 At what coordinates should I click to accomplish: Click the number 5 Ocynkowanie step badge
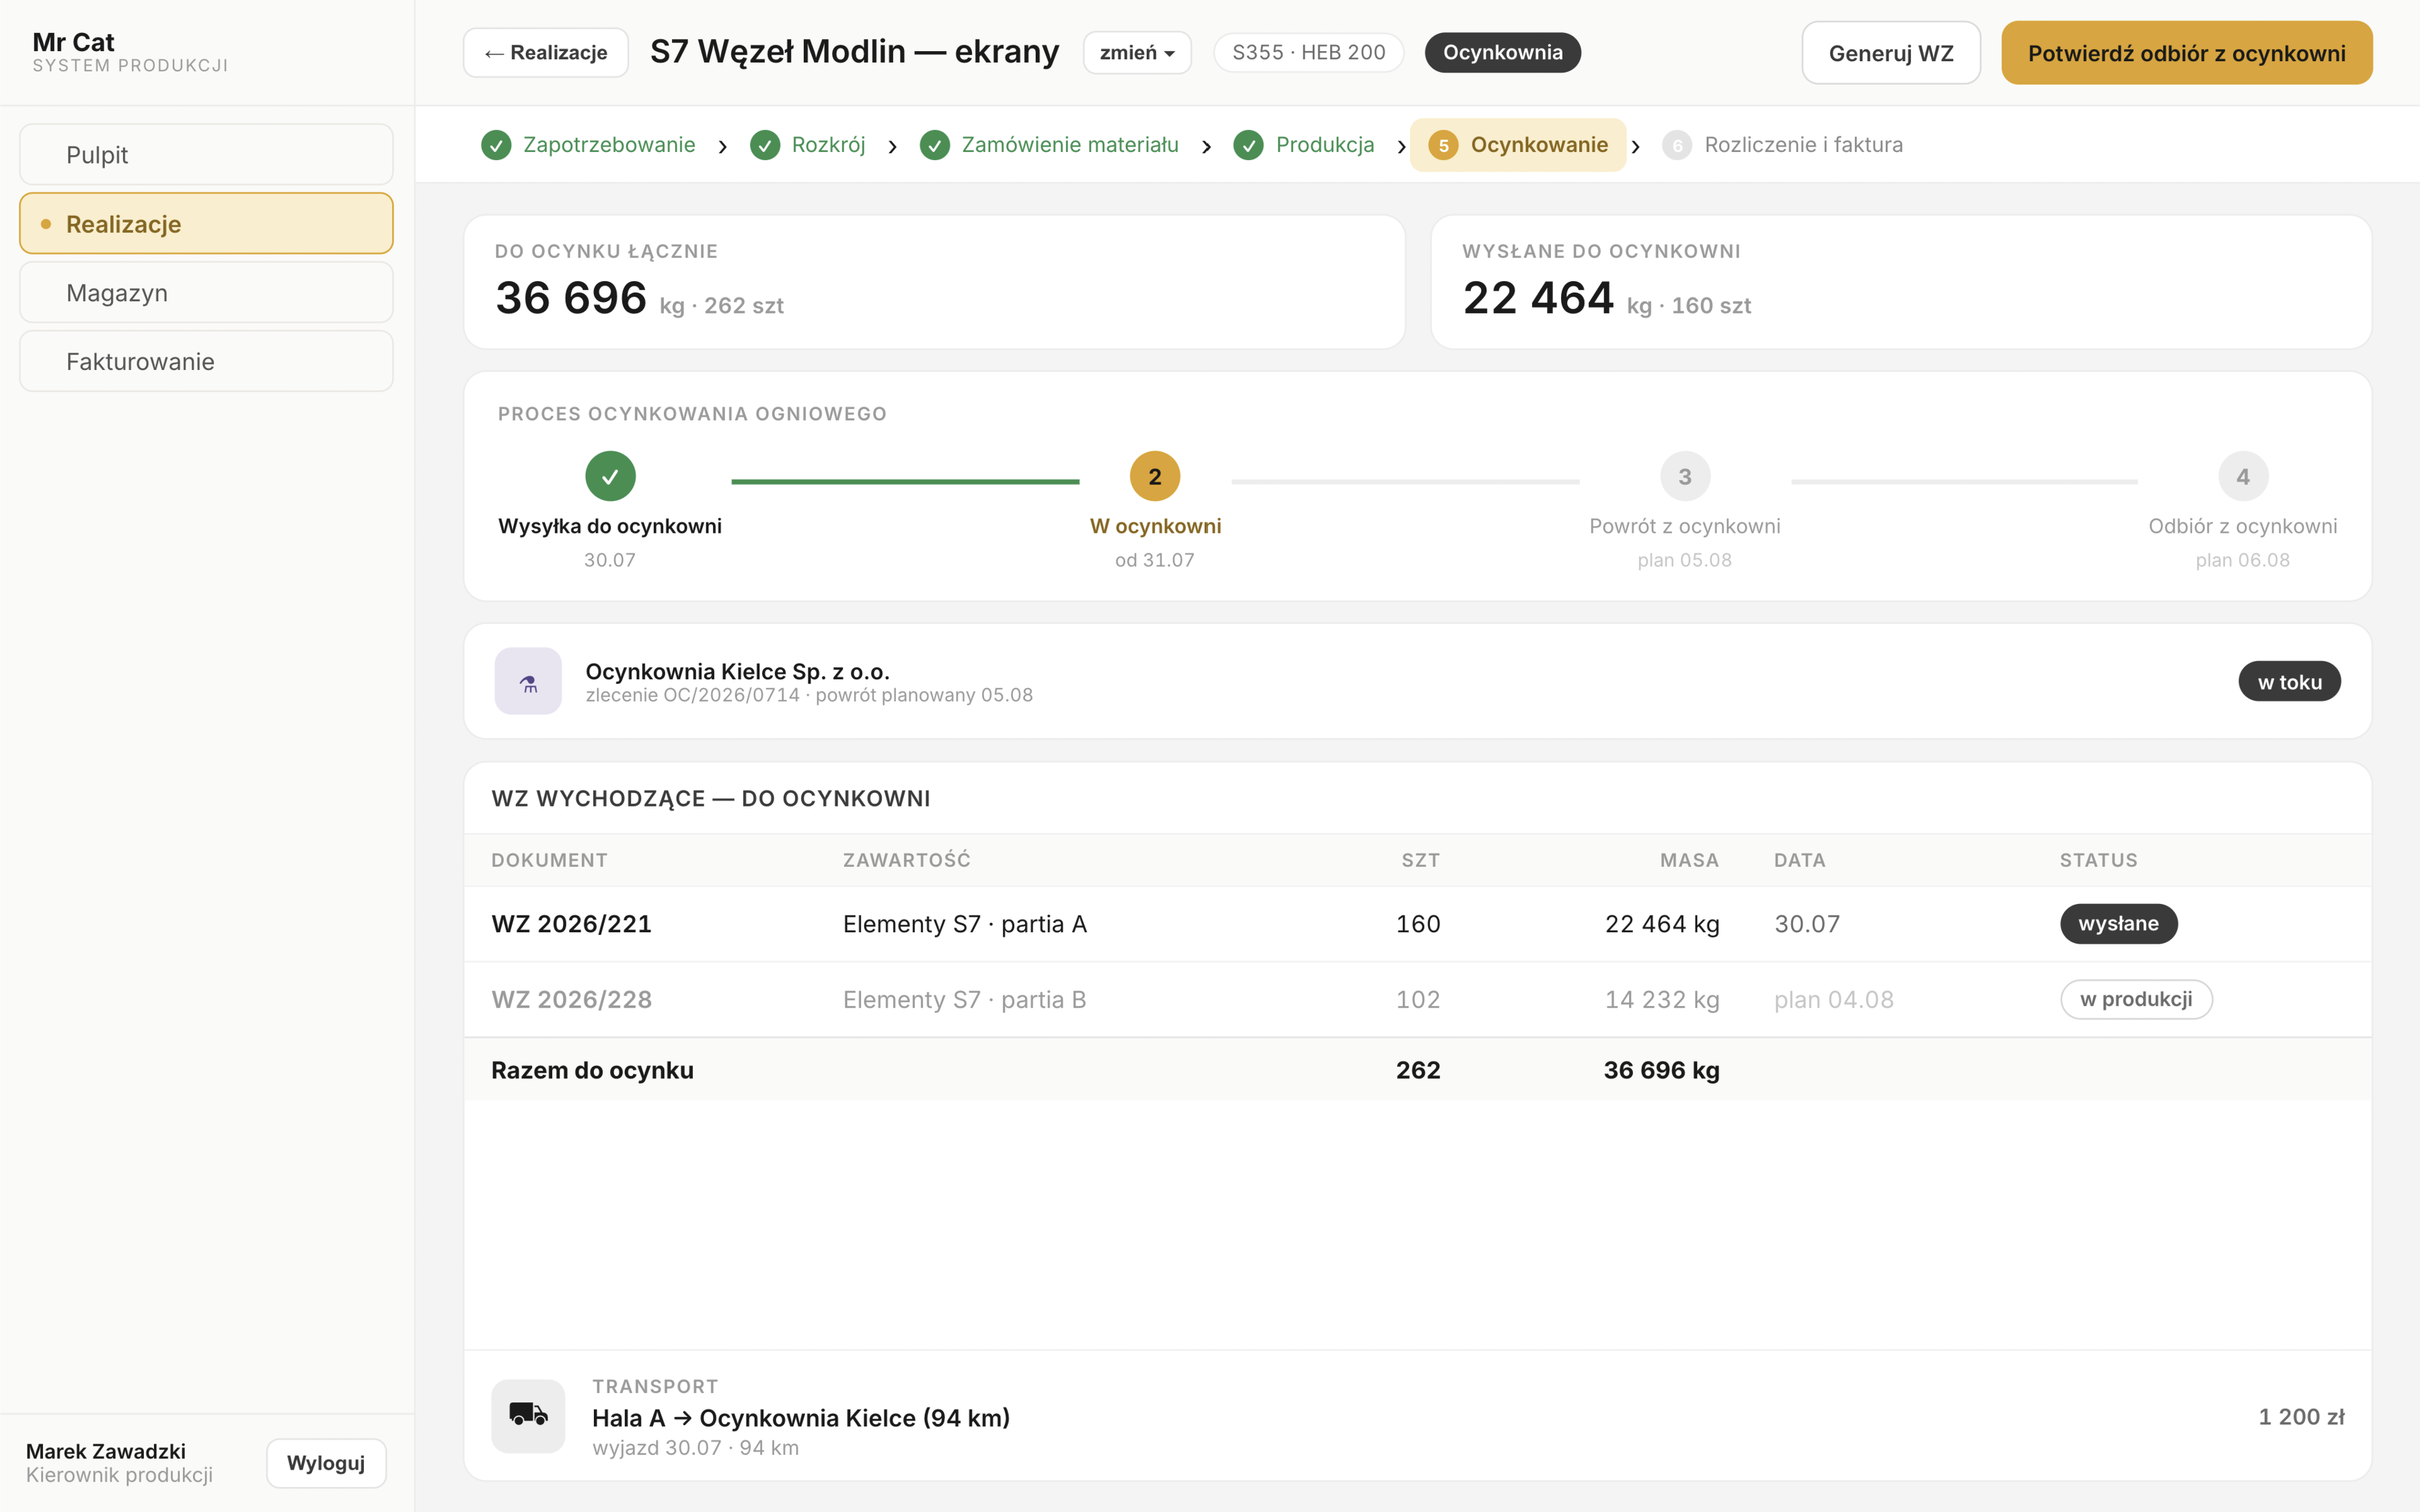point(1443,145)
